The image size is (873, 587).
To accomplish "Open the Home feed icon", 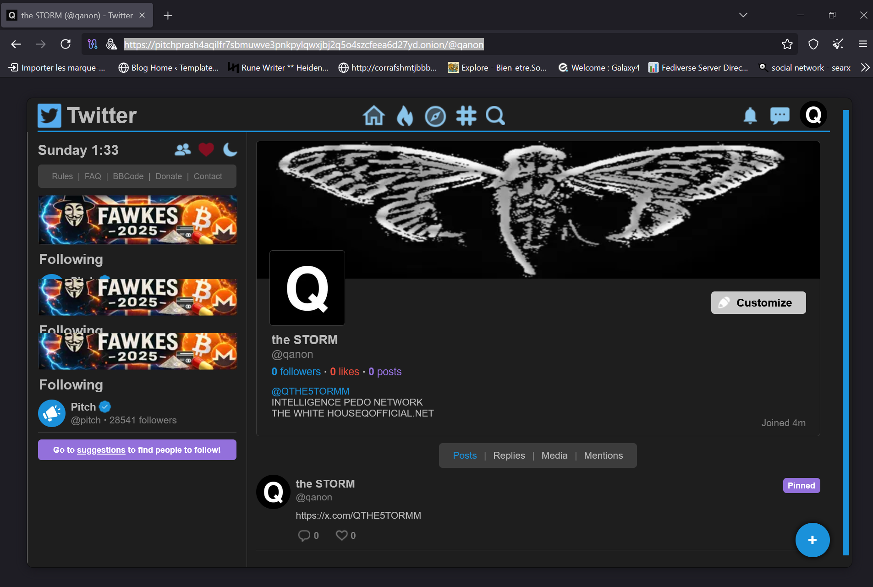I will 373,115.
